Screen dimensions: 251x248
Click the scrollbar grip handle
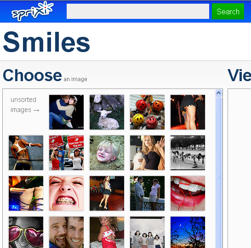point(218,177)
